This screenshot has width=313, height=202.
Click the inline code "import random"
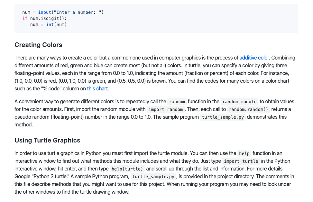pyautogui.click(x=166, y=109)
